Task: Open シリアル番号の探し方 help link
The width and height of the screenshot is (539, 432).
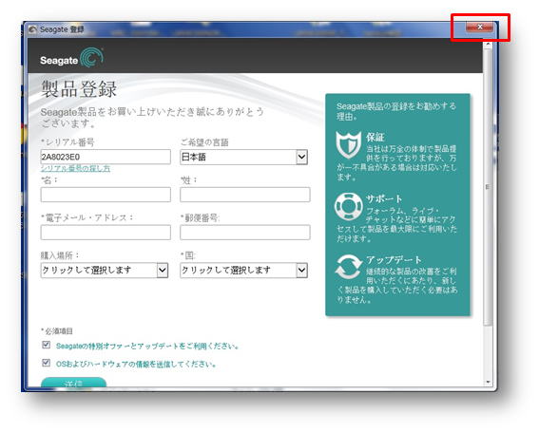Action: point(75,168)
